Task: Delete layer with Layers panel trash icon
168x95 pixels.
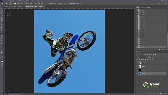Action: [165, 94]
